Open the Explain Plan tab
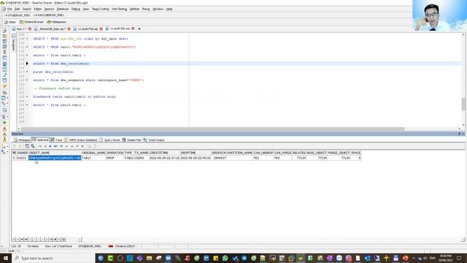 point(132,140)
